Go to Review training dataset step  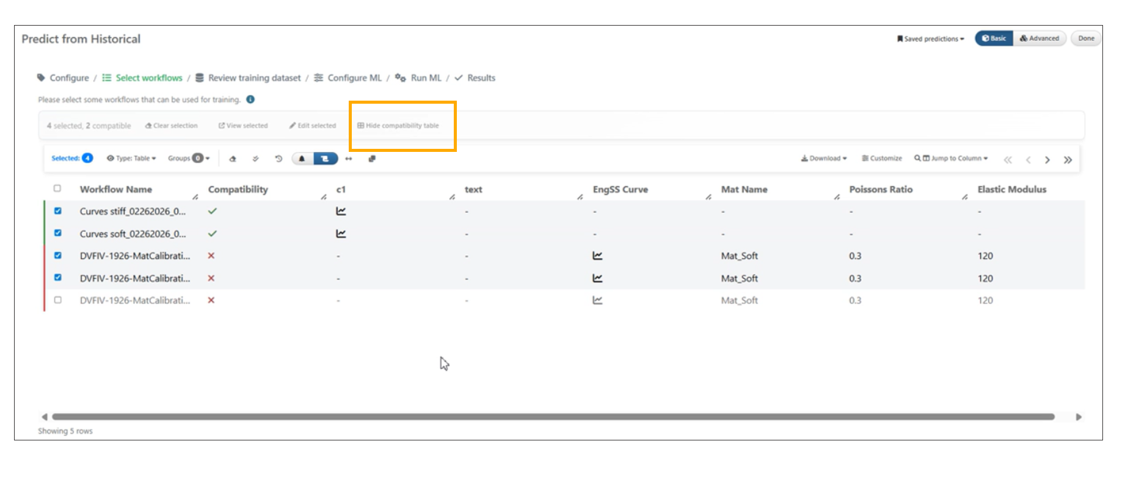coord(254,78)
